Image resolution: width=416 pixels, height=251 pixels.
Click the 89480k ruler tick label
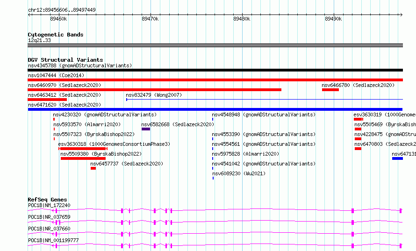[242, 19]
